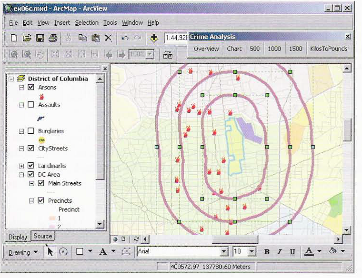The width and height of the screenshot is (362, 278).
Task: Open the Selection menu
Action: (87, 22)
